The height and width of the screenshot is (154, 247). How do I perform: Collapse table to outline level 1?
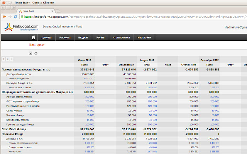3,59
